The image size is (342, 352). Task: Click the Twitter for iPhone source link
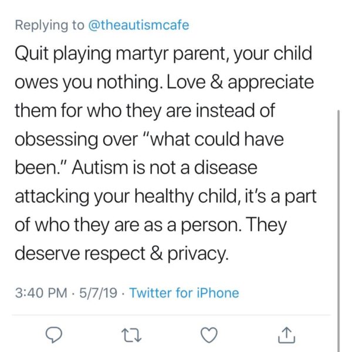184,293
